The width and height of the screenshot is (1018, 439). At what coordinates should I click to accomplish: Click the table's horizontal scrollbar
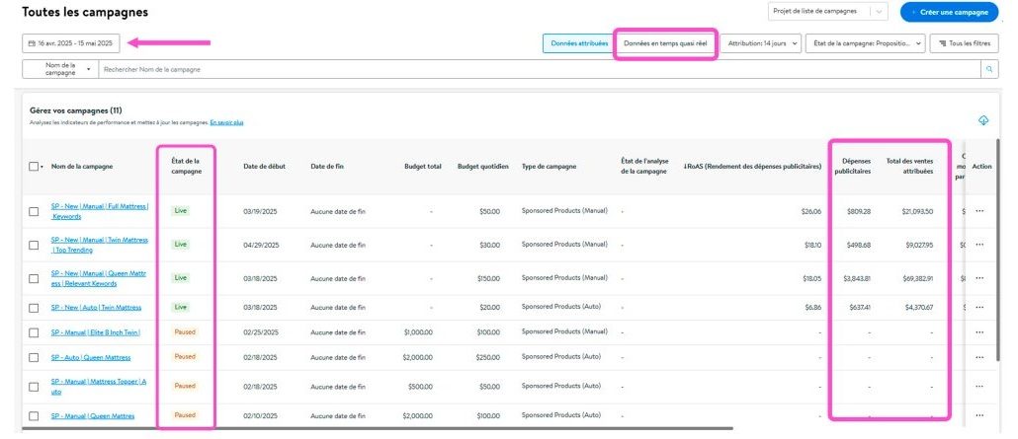tap(378, 428)
